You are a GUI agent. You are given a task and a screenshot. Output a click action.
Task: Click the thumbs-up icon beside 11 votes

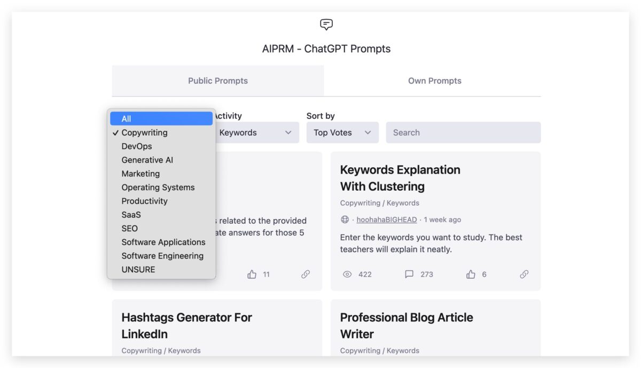(x=252, y=274)
